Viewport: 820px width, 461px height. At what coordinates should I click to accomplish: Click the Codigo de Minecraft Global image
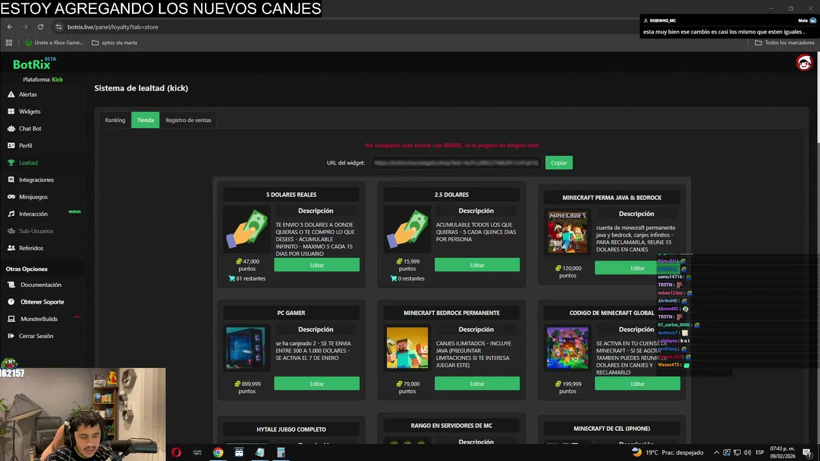coord(568,348)
